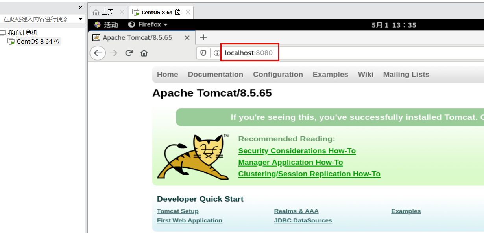Click the Recommended Reading: heading text
The image size is (484, 233).
tap(287, 139)
